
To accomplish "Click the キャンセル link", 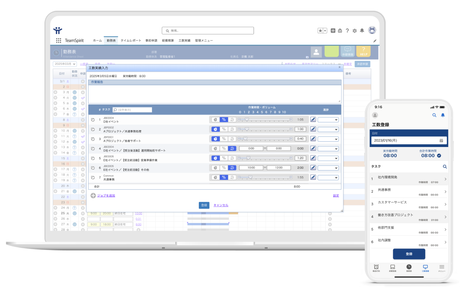I will click(x=221, y=205).
